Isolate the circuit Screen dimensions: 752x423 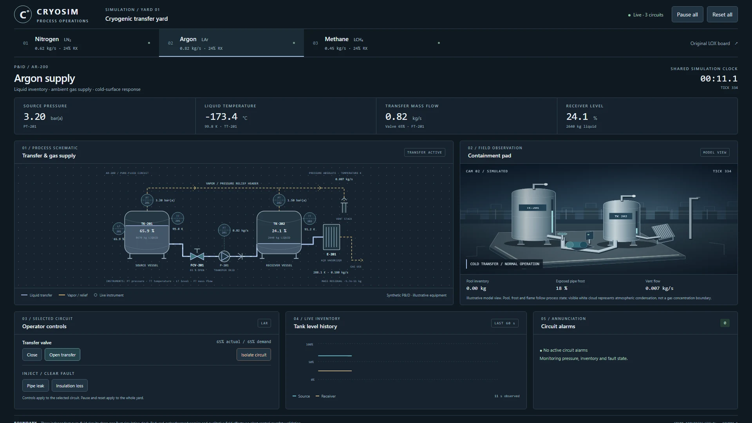[253, 355]
